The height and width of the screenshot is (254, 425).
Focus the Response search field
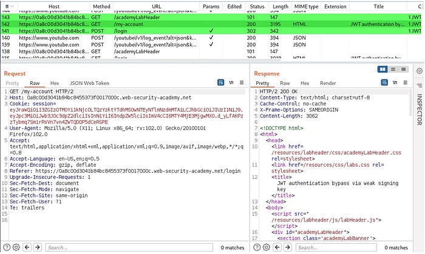(x=336, y=247)
